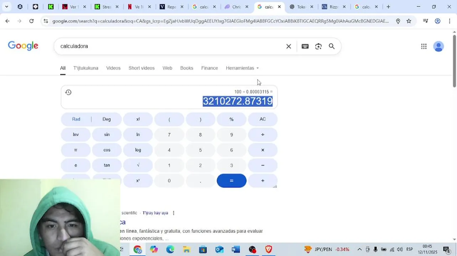Click the equals key
Image resolution: width=457 pixels, height=256 pixels.
point(231,181)
